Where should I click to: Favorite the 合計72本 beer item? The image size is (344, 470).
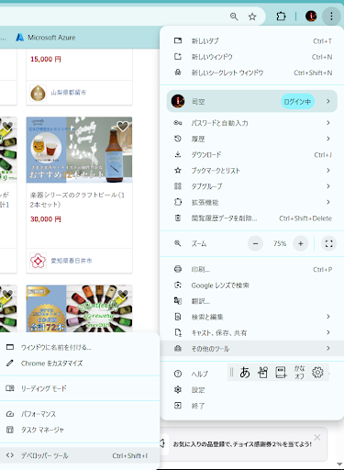pyautogui.click(x=123, y=294)
